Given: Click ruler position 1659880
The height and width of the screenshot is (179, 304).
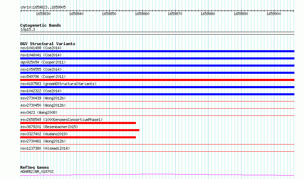Looking at the screenshot, I should [x=208, y=14].
